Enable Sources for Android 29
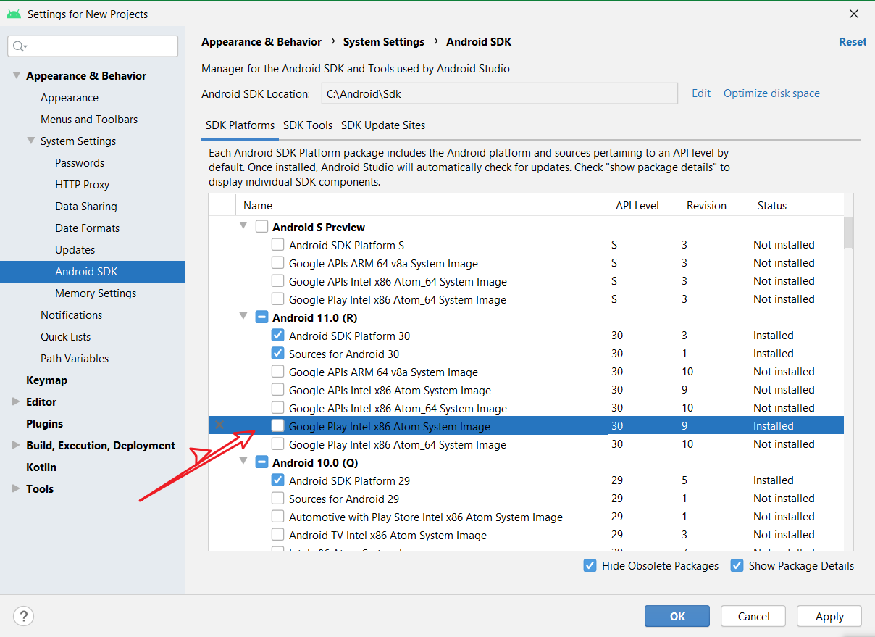Image resolution: width=875 pixels, height=637 pixels. [277, 498]
